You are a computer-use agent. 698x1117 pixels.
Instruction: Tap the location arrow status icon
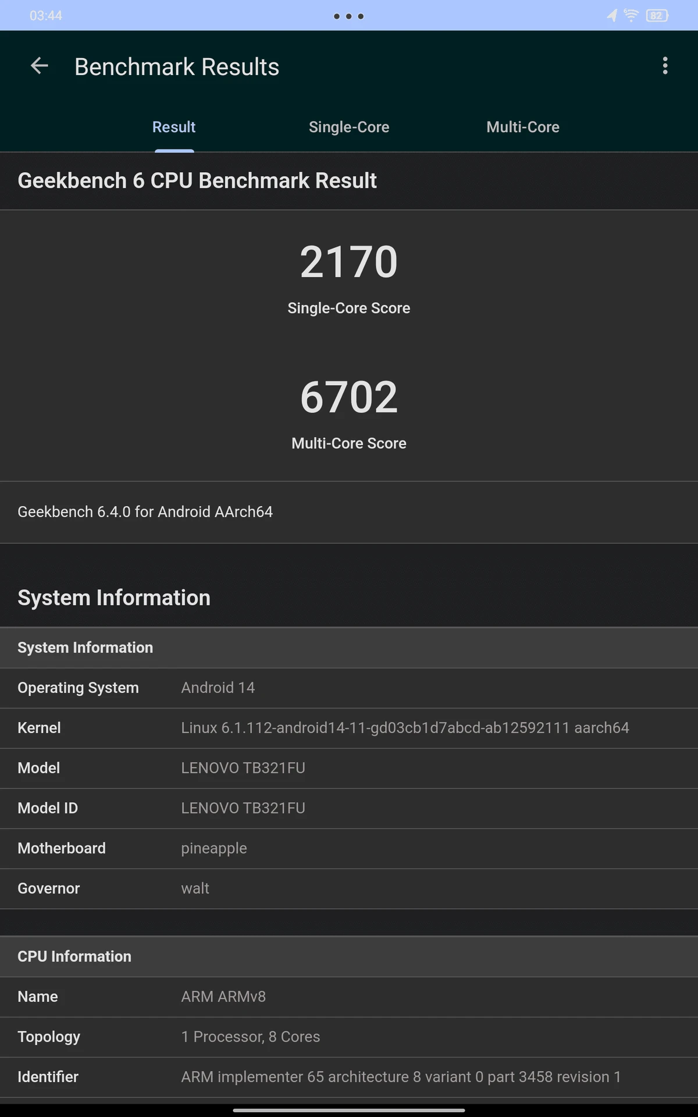(612, 16)
